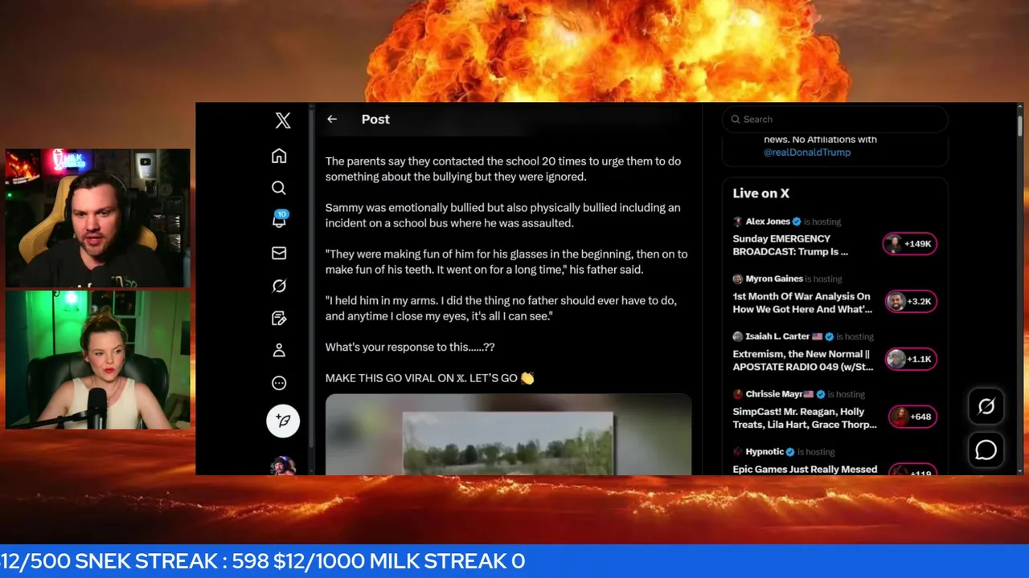Open Notifications bell with 10 badge
The width and height of the screenshot is (1029, 578).
click(280, 219)
